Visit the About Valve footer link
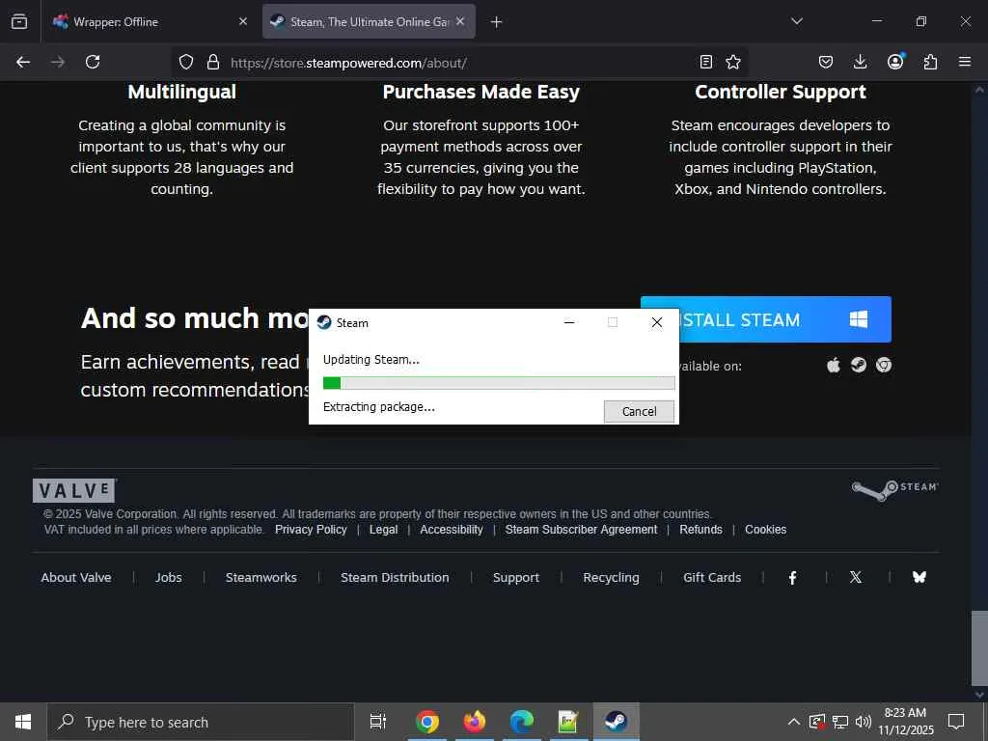This screenshot has height=741, width=988. tap(76, 577)
